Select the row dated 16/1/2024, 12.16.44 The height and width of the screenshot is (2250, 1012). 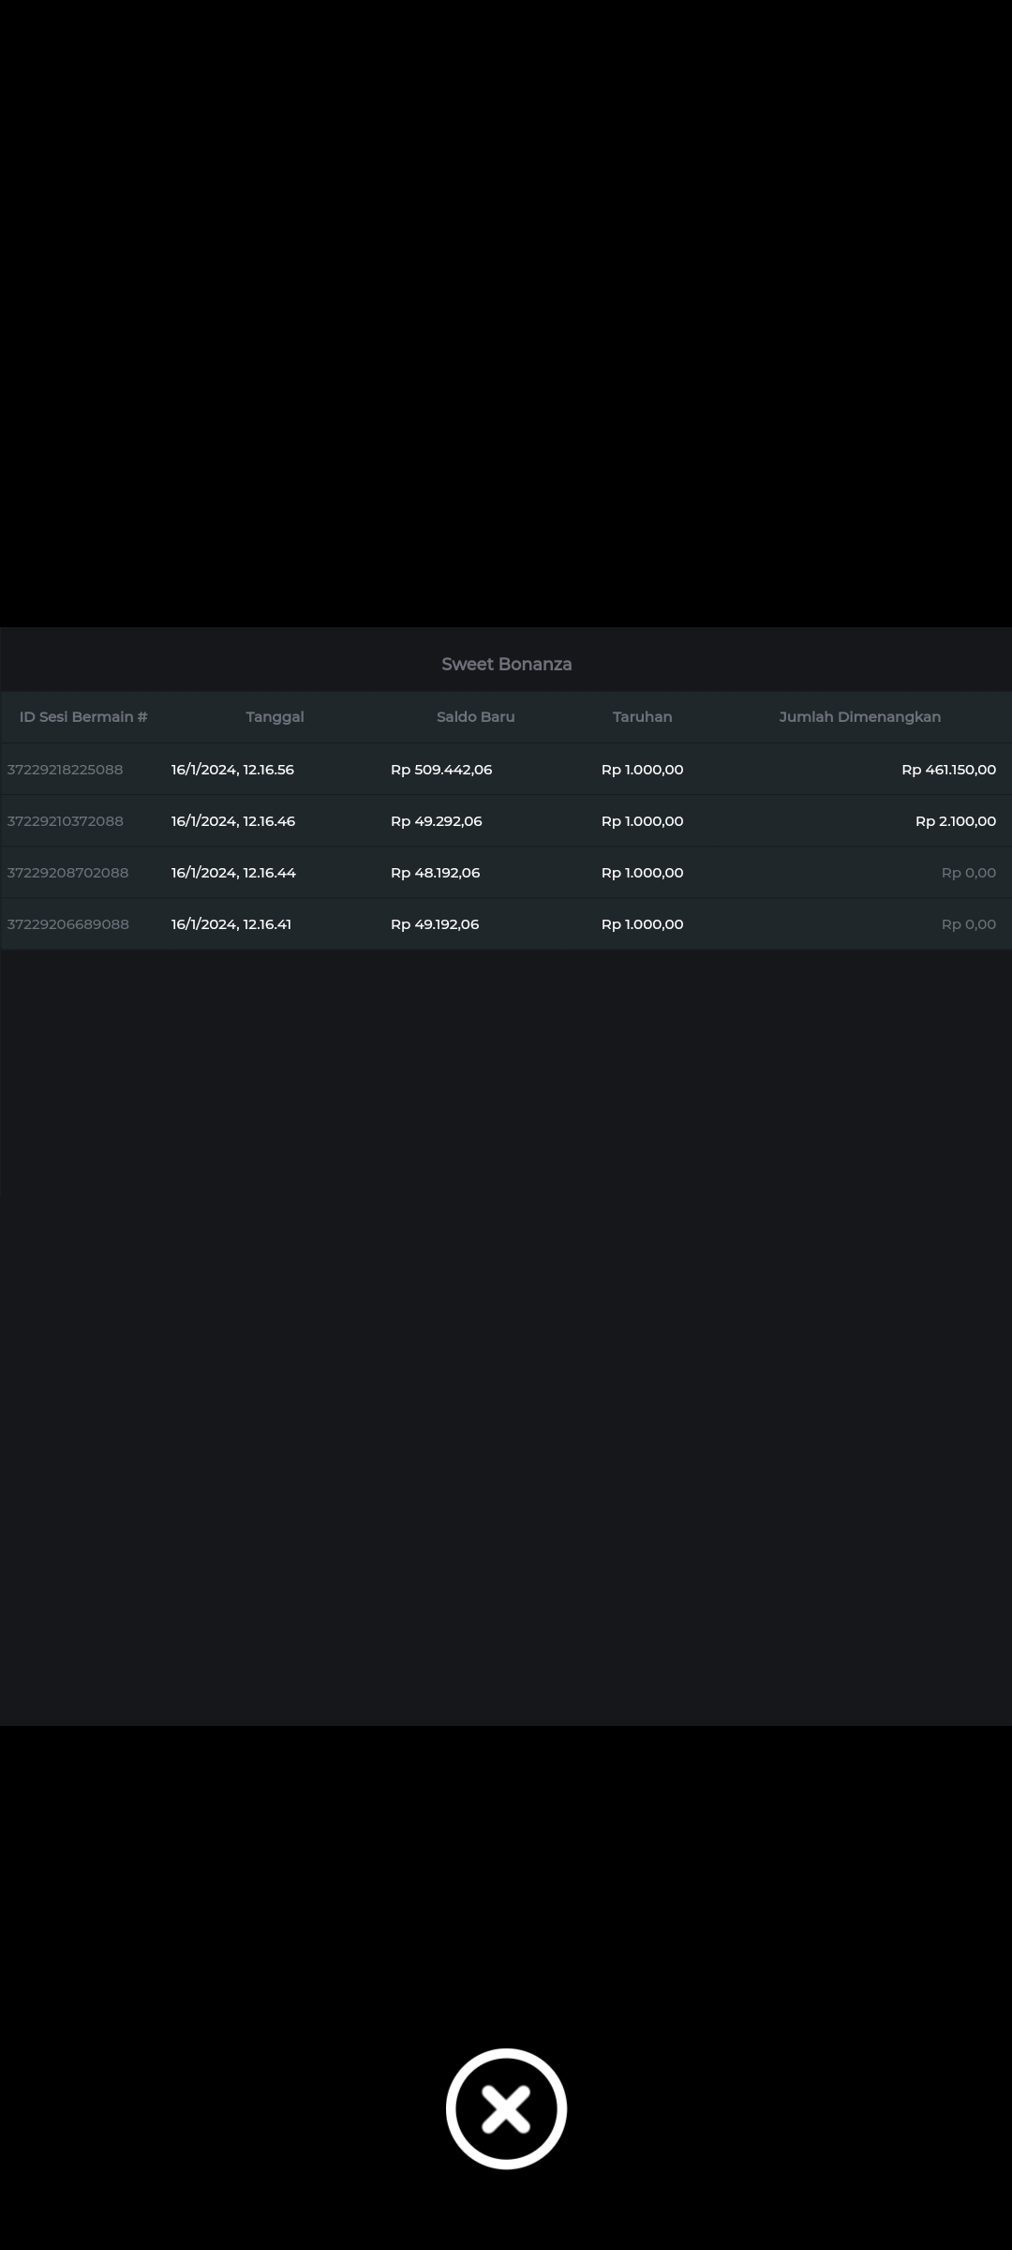[x=233, y=872]
